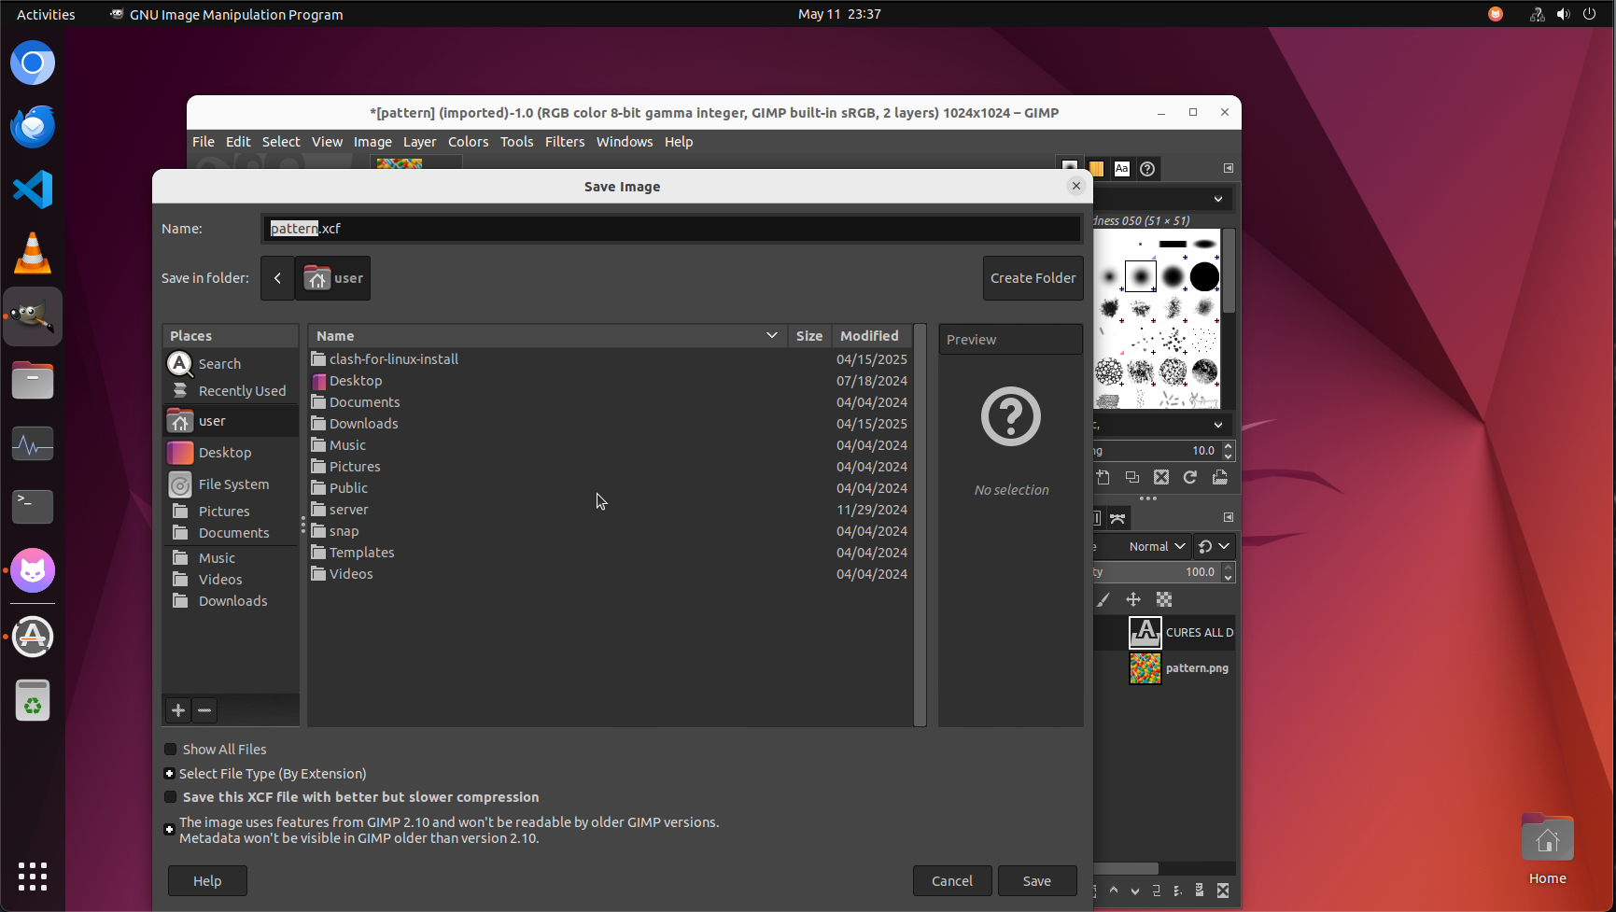Image resolution: width=1616 pixels, height=912 pixels.
Task: Launch Thunderbird from the dock
Action: [x=33, y=127]
